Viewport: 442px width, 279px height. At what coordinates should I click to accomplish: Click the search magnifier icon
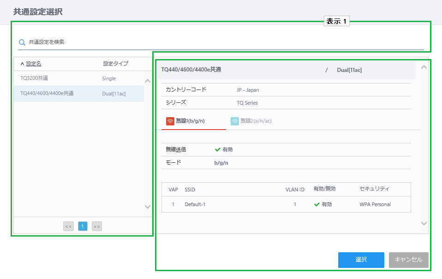[22, 42]
